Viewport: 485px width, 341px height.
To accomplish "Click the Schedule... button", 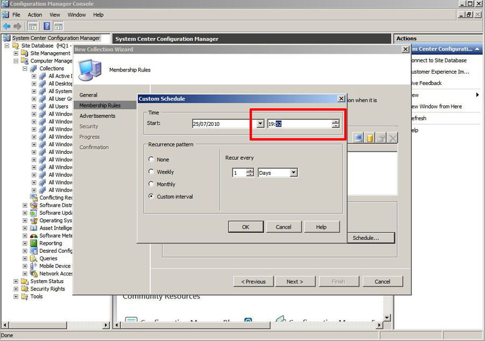I will (x=371, y=238).
